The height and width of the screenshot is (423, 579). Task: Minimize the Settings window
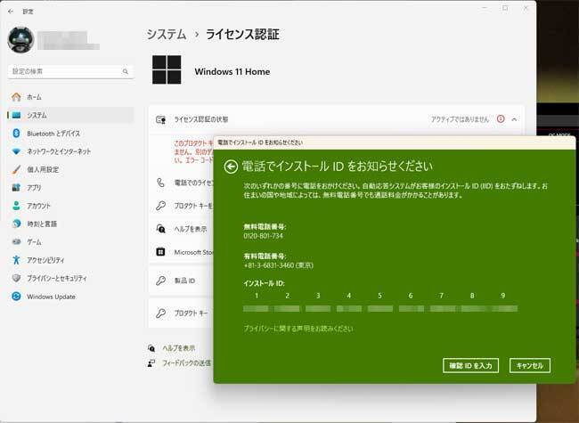pos(485,8)
